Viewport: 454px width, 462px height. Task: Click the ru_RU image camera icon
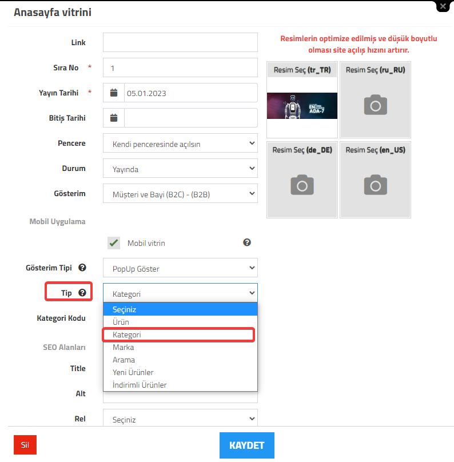[375, 105]
